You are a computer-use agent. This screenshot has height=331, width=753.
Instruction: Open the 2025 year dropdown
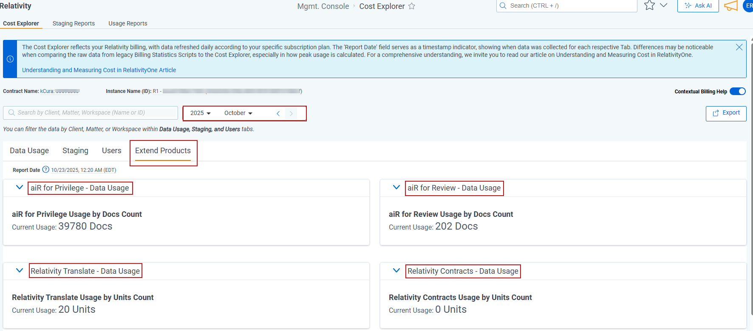tap(201, 113)
